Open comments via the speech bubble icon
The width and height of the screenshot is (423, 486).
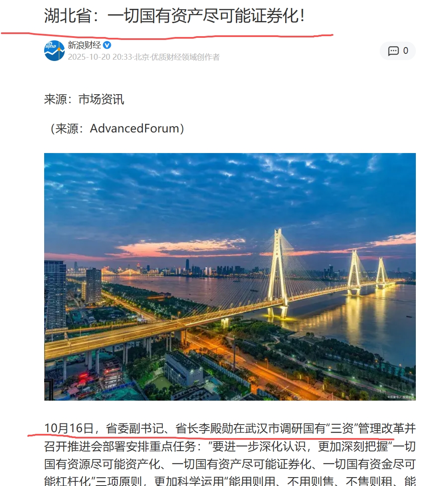point(393,51)
